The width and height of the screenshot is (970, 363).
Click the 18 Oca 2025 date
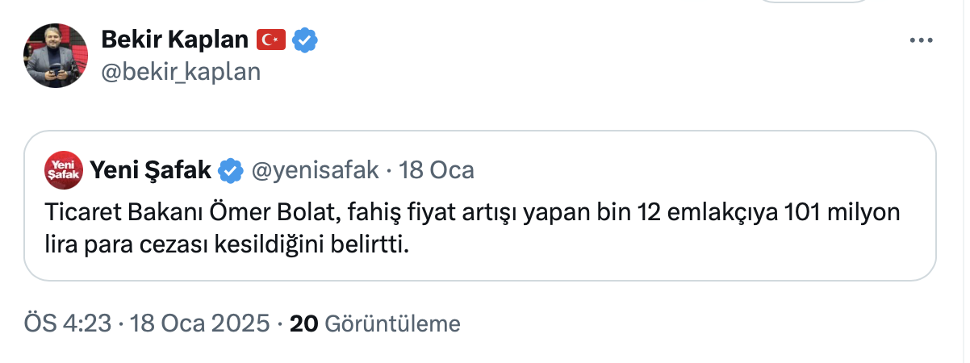199,323
